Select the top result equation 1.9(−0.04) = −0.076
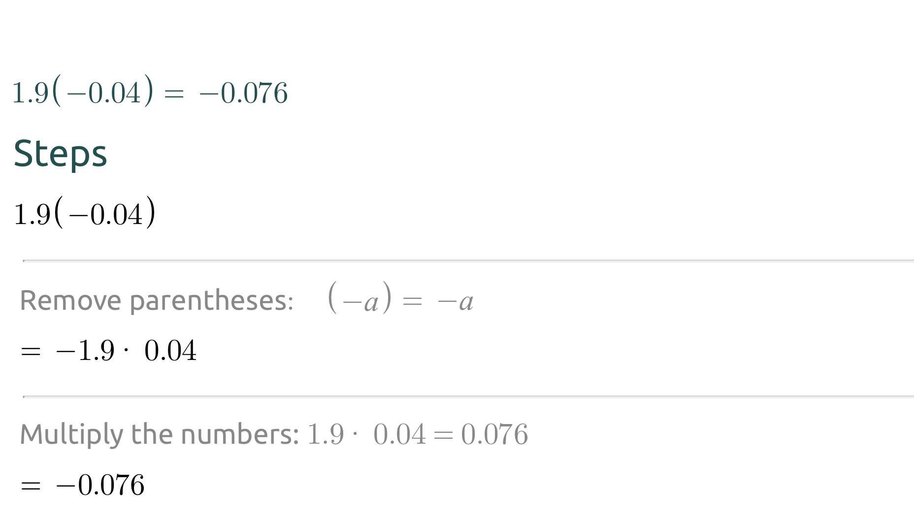The width and height of the screenshot is (914, 525). [x=150, y=91]
